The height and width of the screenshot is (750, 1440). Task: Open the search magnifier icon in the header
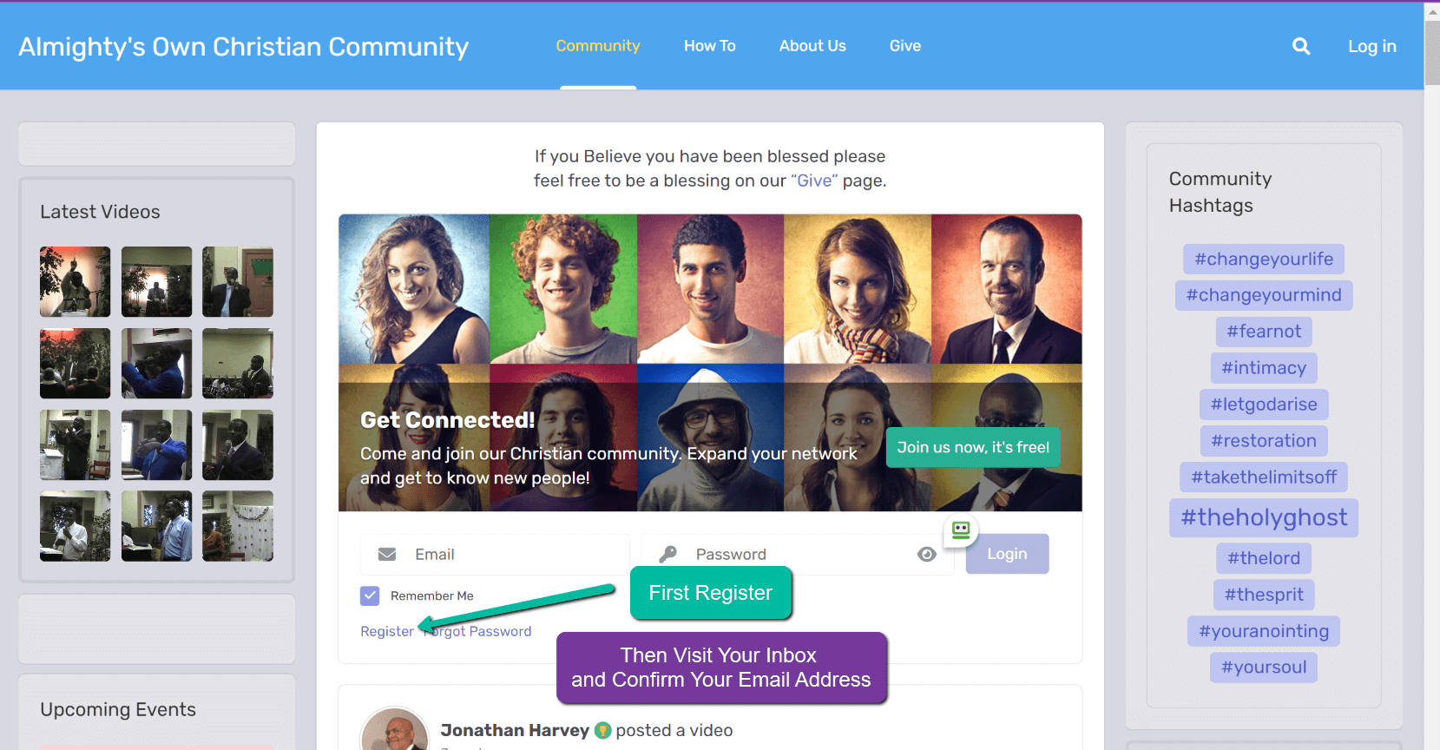click(1300, 46)
